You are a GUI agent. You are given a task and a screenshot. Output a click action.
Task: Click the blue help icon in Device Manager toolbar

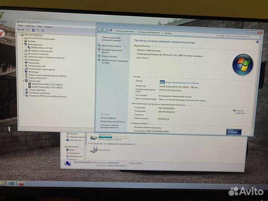[x=33, y=30]
